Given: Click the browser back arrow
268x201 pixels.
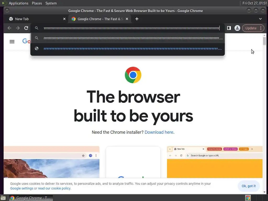Looking at the screenshot, I should 9,28.
